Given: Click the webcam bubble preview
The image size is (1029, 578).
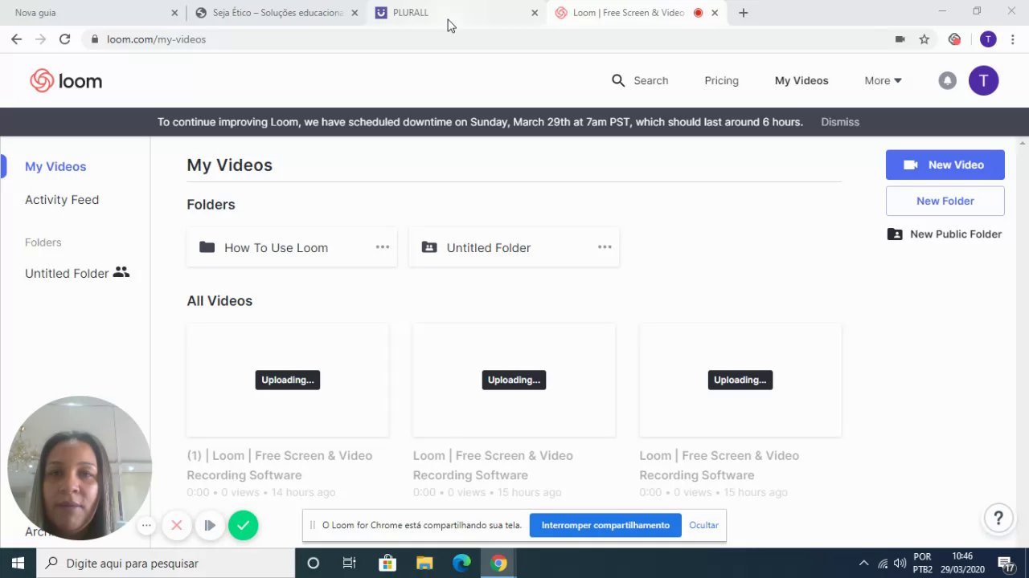Looking at the screenshot, I should point(79,468).
